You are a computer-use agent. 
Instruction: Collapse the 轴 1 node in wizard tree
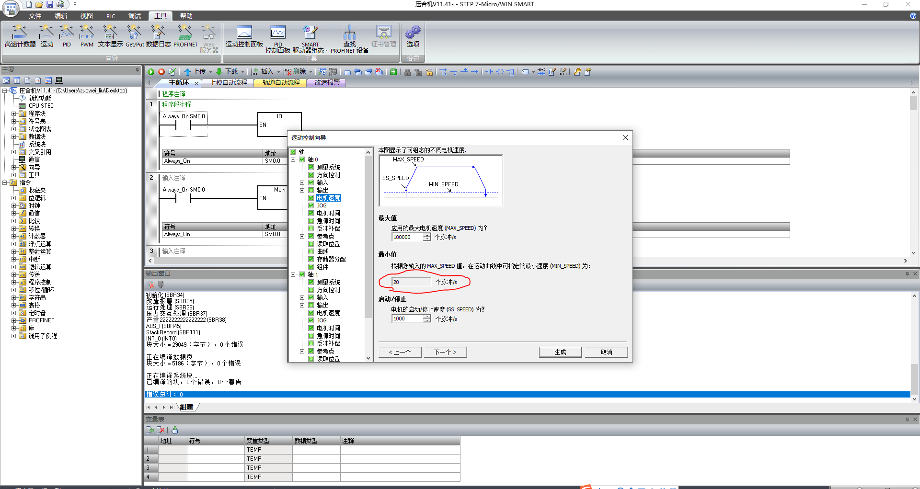coord(293,274)
